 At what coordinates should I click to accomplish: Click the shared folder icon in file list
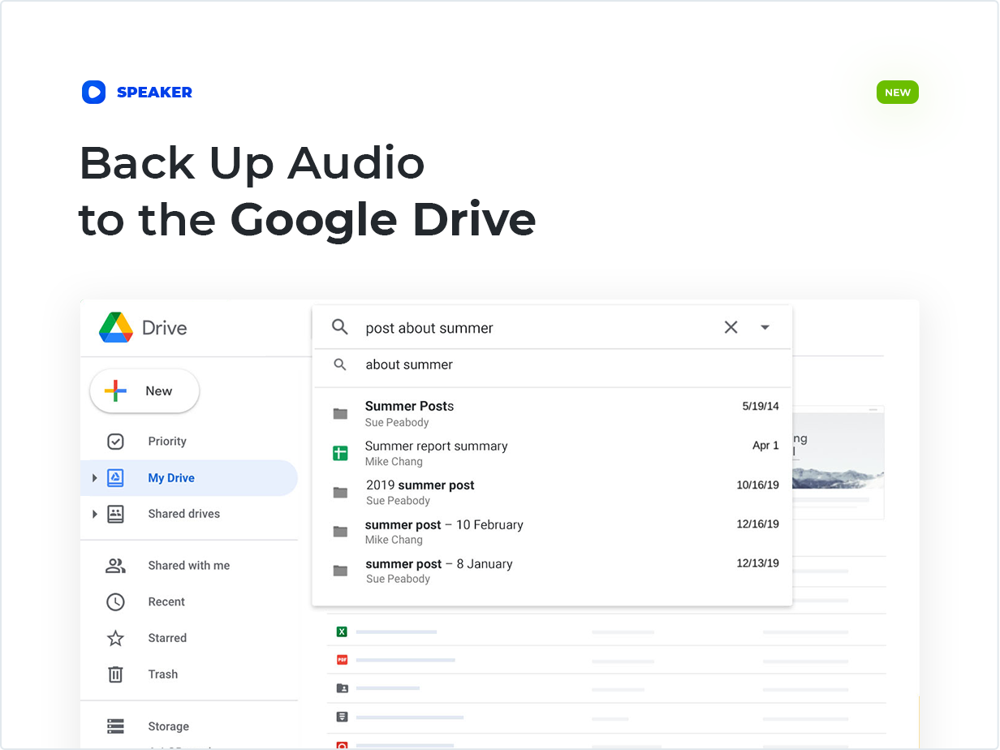[342, 688]
